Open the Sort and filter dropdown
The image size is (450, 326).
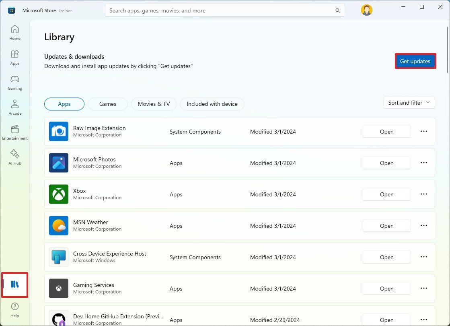coord(409,103)
